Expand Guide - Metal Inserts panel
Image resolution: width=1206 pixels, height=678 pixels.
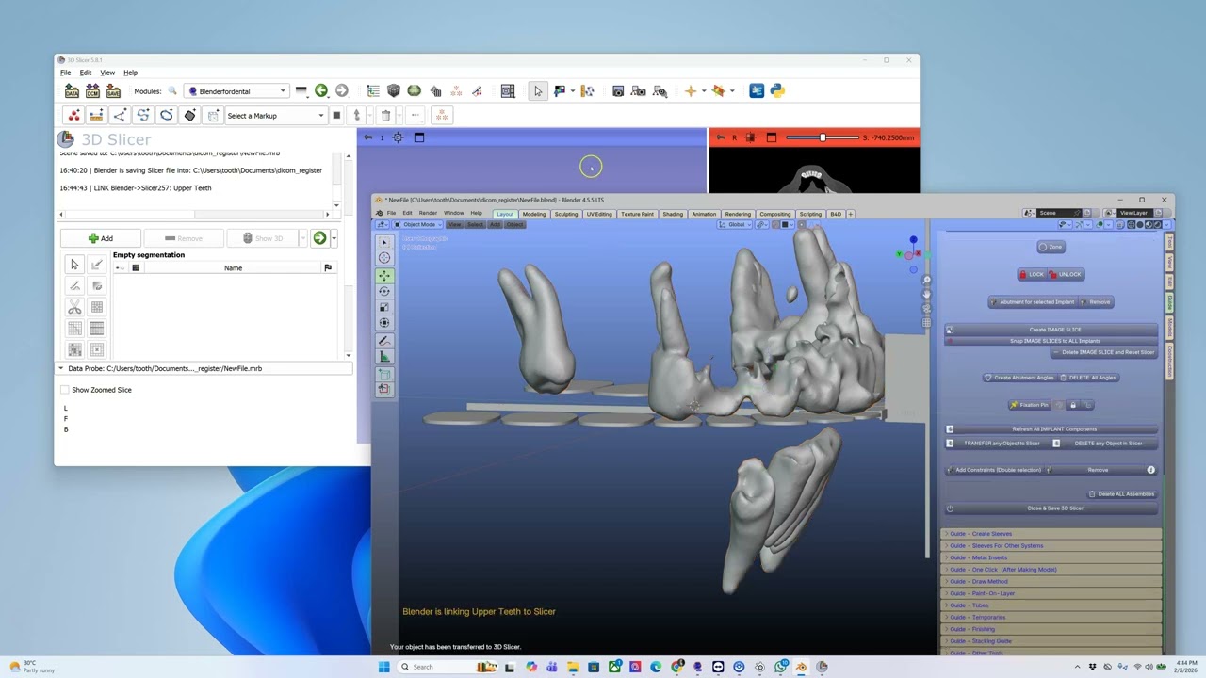pos(1051,557)
